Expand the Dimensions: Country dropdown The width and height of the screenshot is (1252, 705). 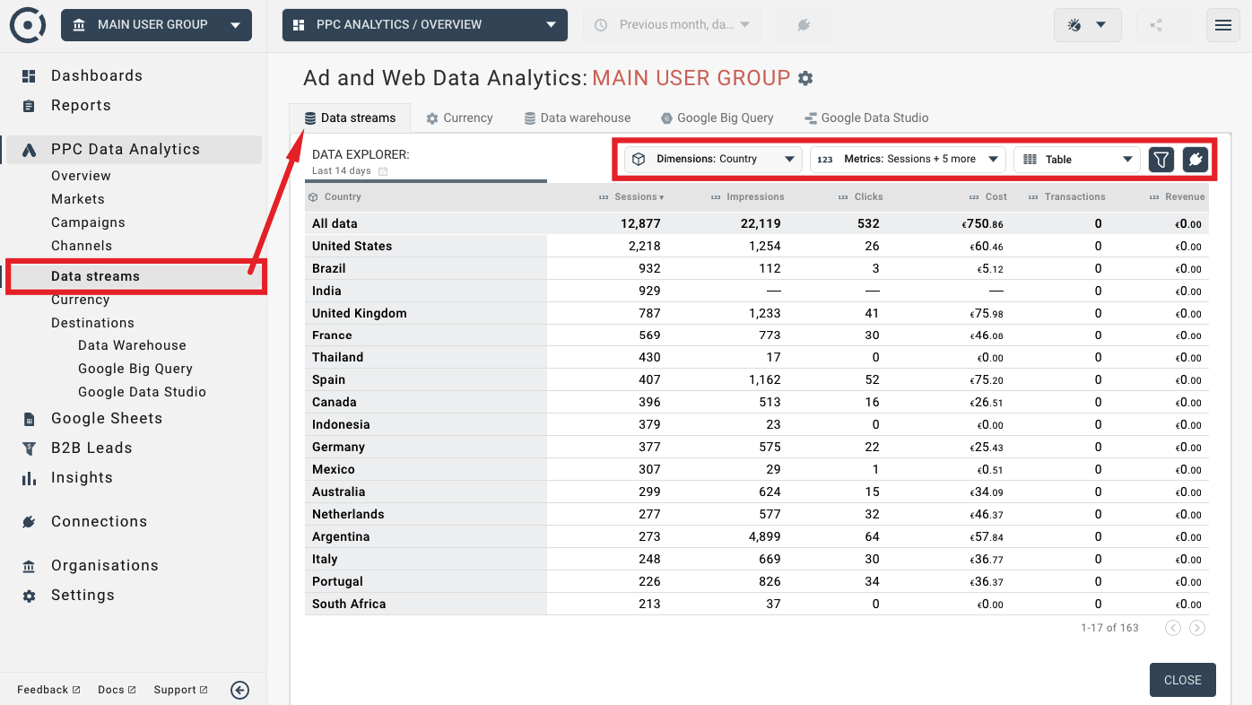713,160
